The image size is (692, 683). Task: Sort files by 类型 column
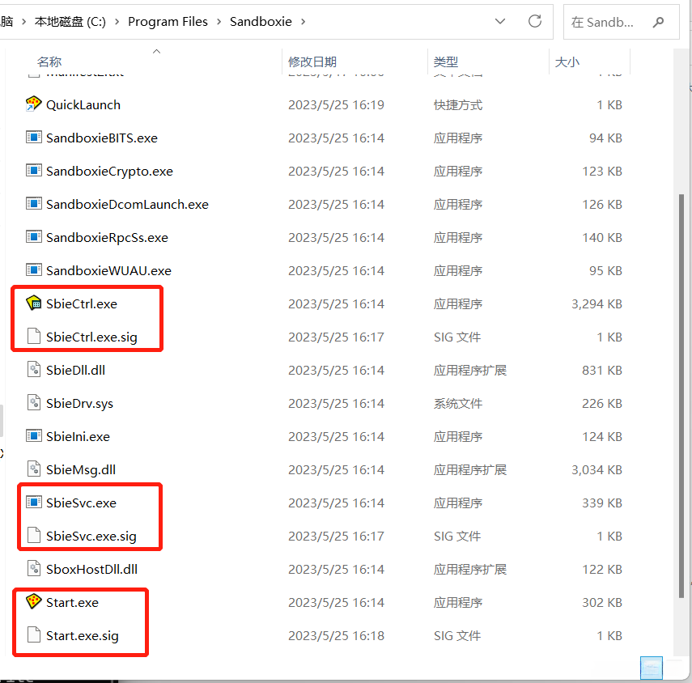(446, 62)
